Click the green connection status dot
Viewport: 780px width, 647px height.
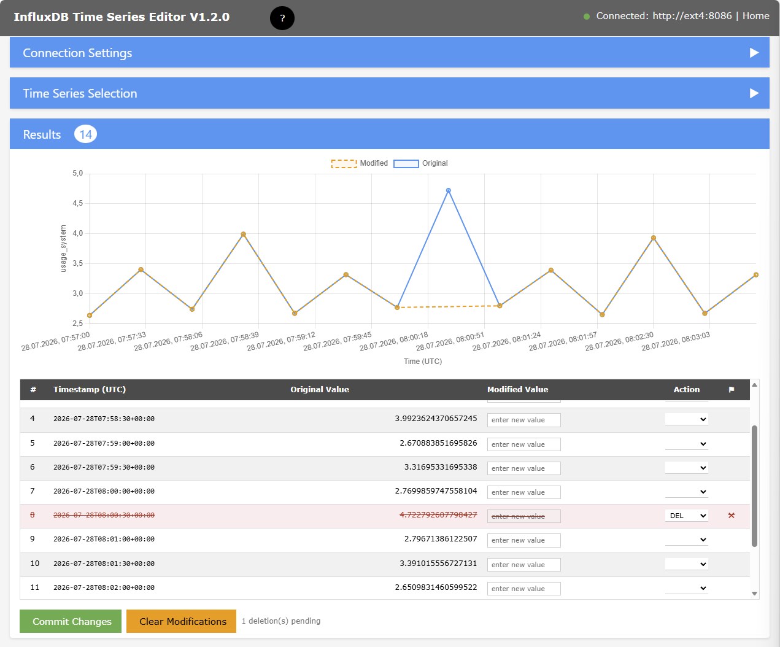pyautogui.click(x=587, y=17)
